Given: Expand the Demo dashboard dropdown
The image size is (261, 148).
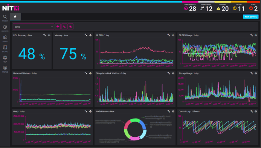Looking at the screenshot, I should coord(34,27).
